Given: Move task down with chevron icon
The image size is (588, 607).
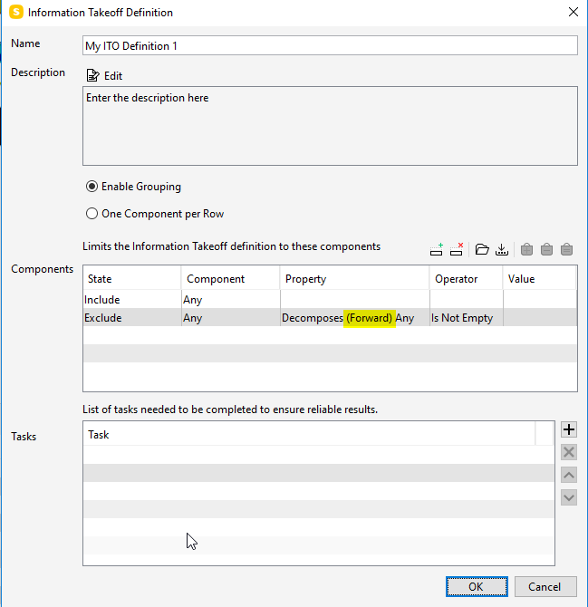Looking at the screenshot, I should 569,498.
